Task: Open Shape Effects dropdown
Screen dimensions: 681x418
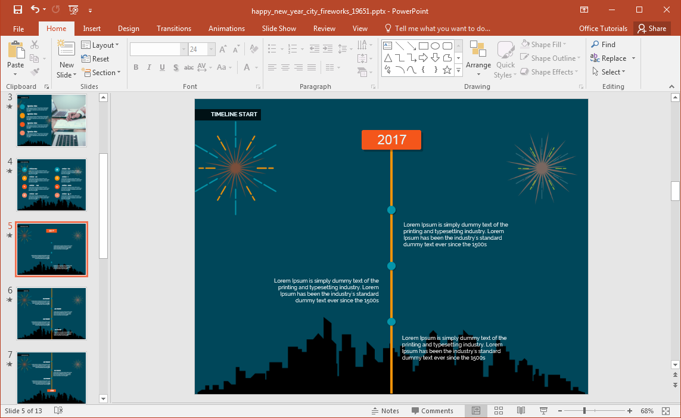Action: click(x=549, y=72)
